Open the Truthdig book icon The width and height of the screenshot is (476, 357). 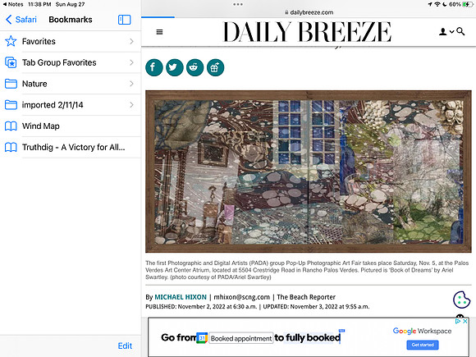(11, 147)
